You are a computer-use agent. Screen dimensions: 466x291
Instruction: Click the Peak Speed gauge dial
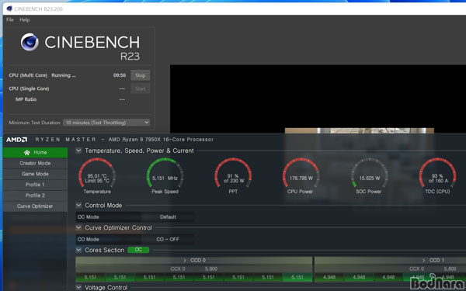(165, 176)
